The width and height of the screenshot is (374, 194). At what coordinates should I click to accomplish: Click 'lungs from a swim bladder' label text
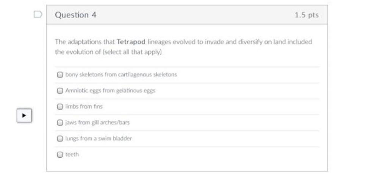[x=99, y=138]
